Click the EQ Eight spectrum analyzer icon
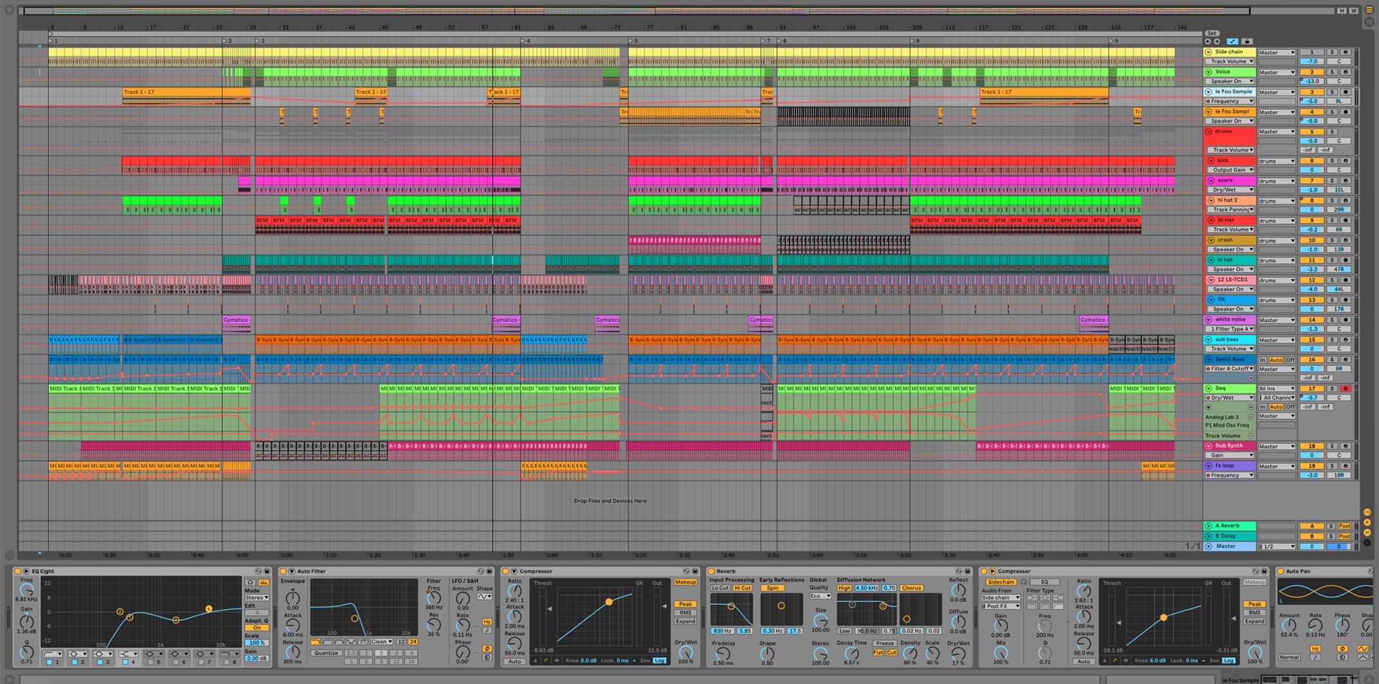This screenshot has height=684, width=1379. (264, 582)
